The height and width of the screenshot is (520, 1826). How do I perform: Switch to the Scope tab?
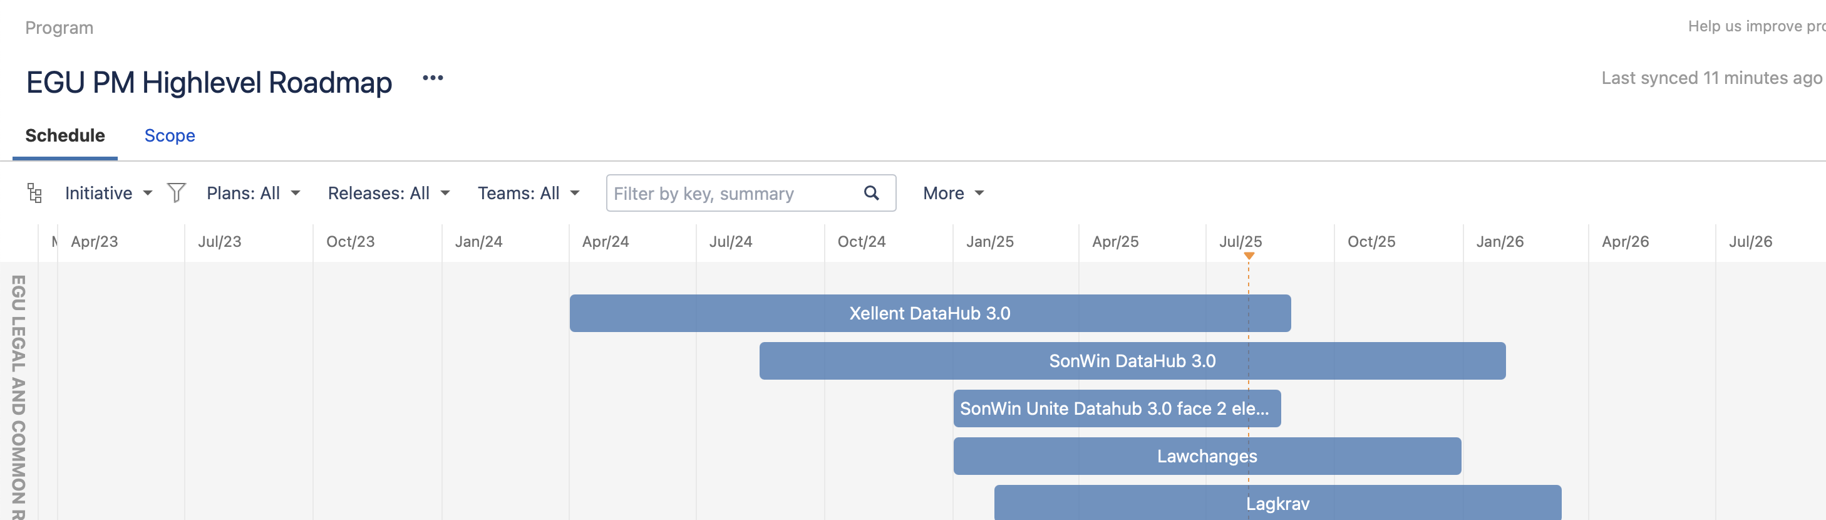tap(170, 135)
